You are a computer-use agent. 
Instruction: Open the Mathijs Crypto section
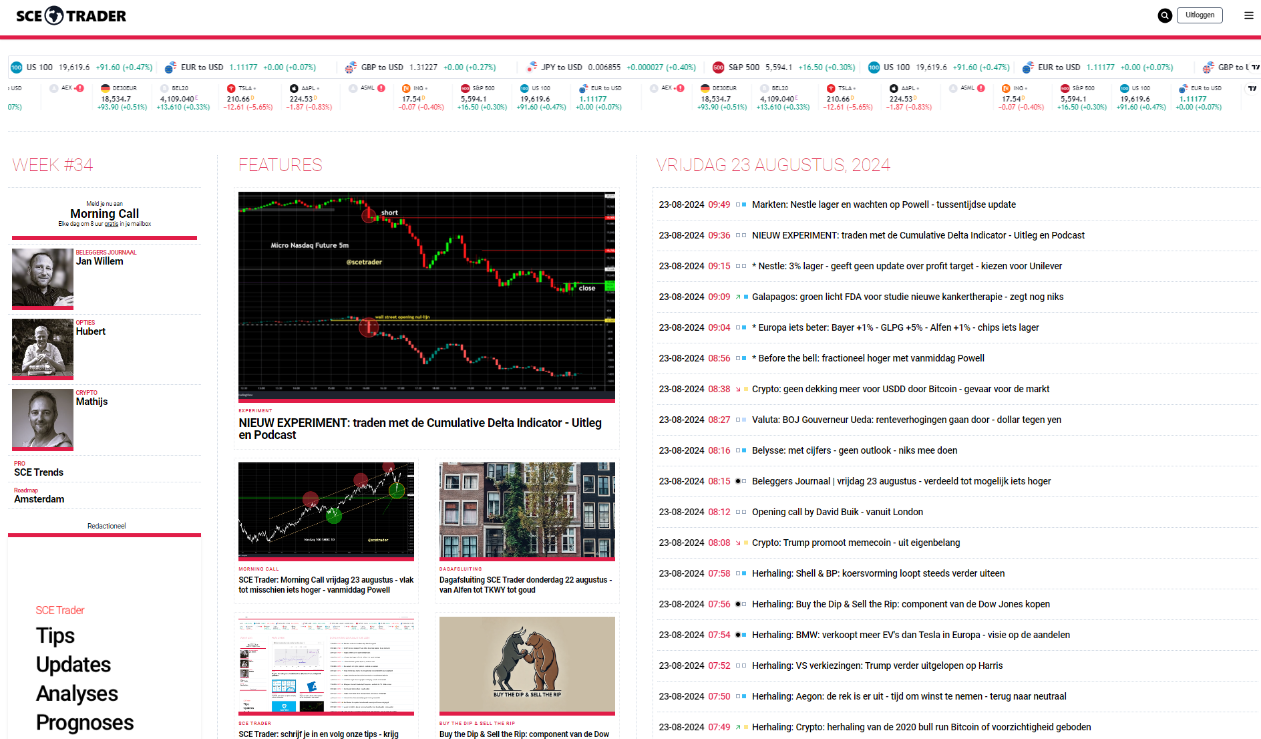[92, 402]
